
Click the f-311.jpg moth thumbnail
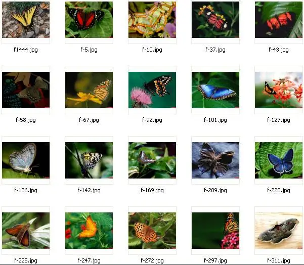279,231
